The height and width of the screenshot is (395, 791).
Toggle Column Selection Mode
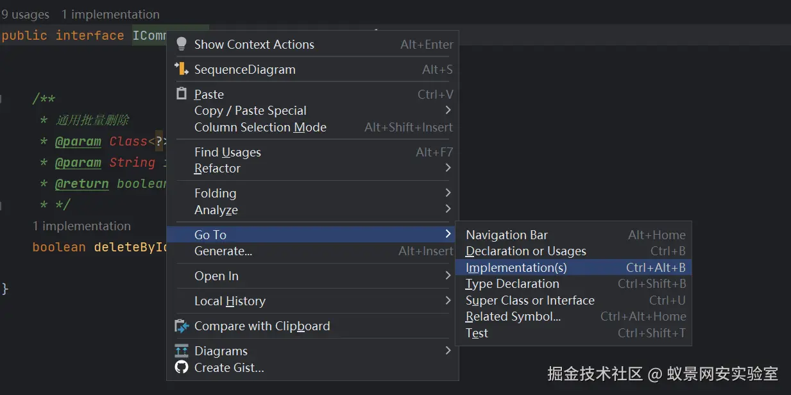pos(260,127)
